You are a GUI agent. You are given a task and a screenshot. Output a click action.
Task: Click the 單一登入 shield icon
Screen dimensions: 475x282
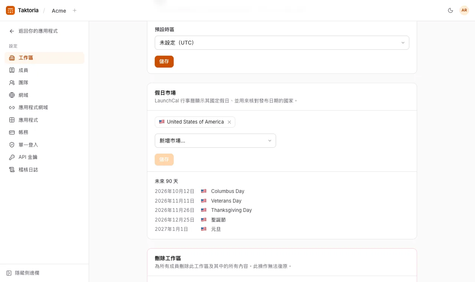pyautogui.click(x=12, y=145)
